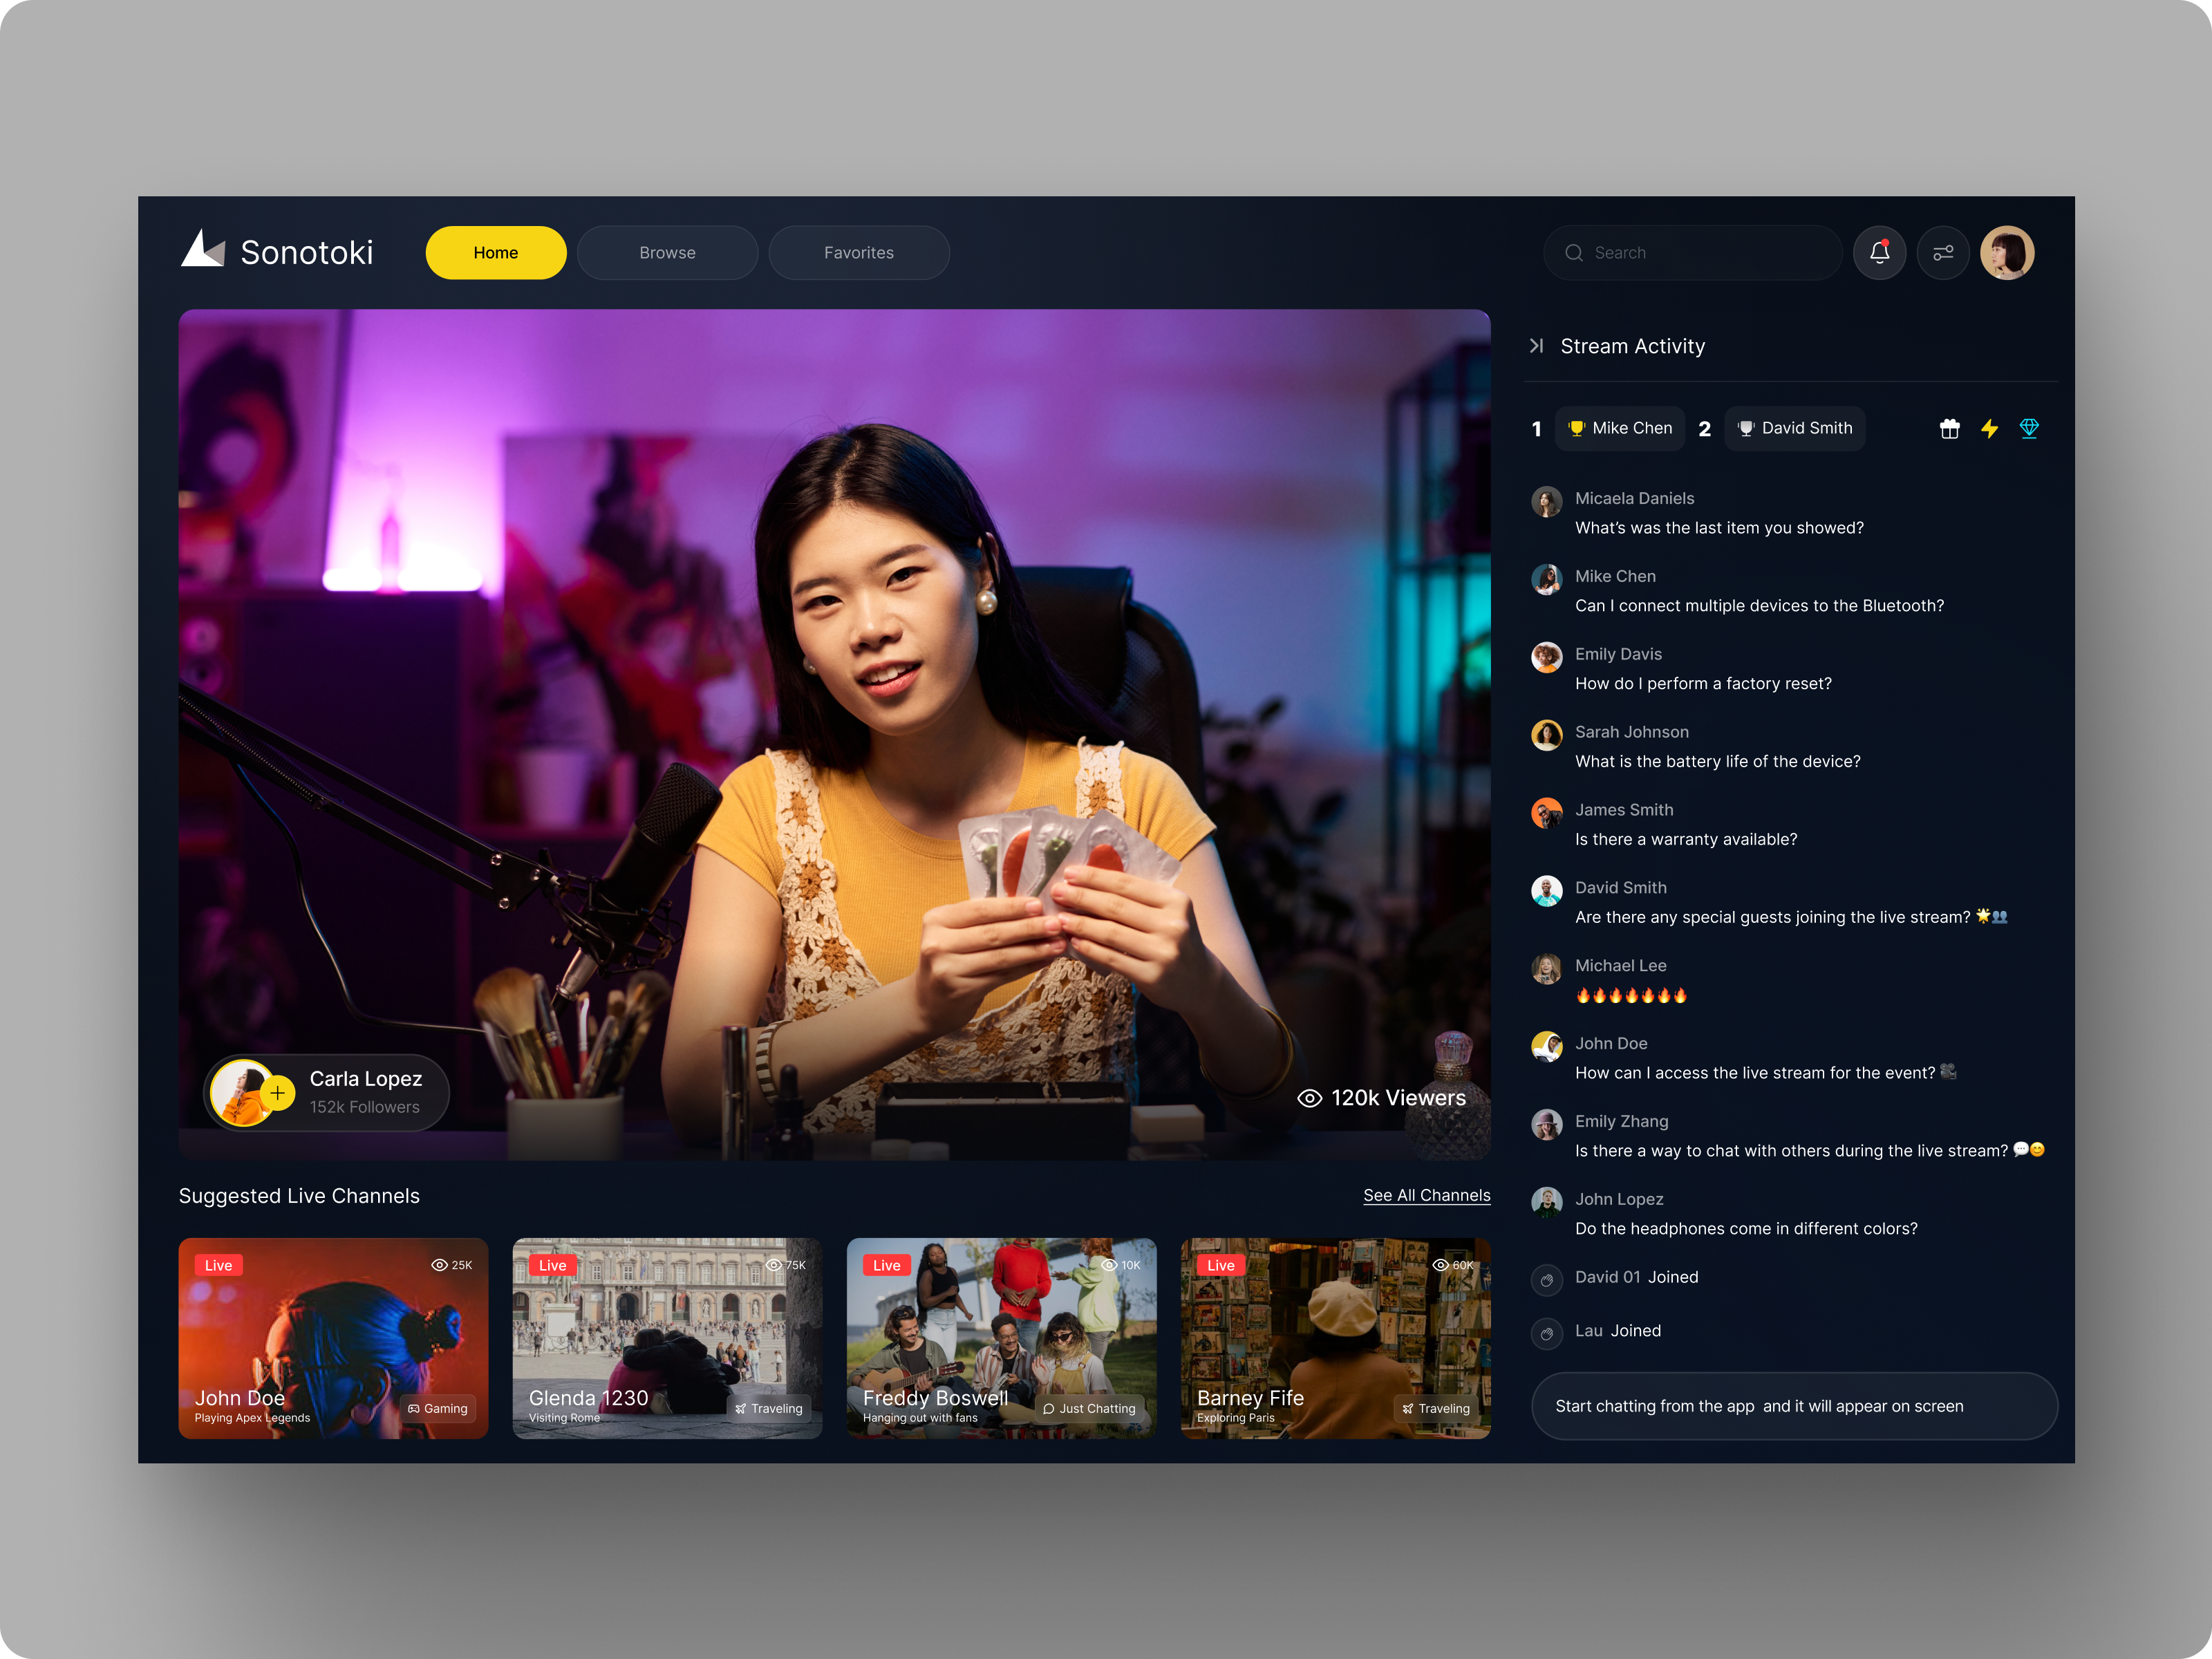Toggle the Favorites tab
Image resolution: width=2212 pixels, height=1659 pixels.
859,252
